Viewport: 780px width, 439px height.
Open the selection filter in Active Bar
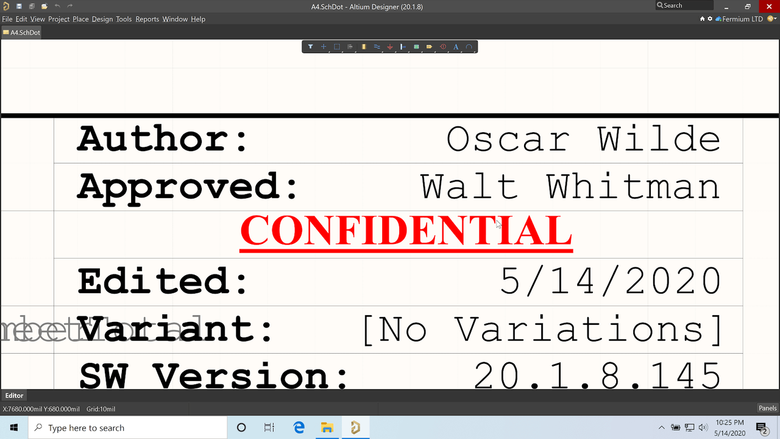(x=310, y=46)
